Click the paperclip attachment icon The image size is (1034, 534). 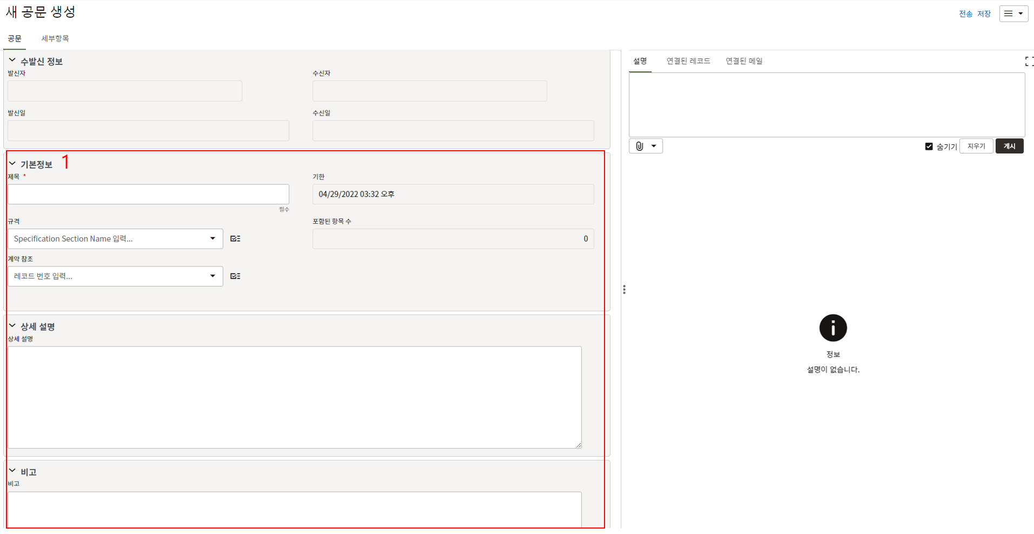pos(640,146)
